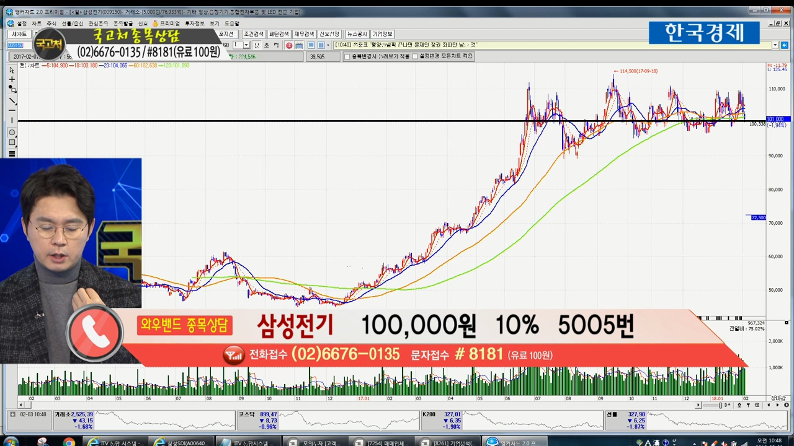The height and width of the screenshot is (446, 794).
Task: Click the zoom-in control beside the slider
Action: (728, 405)
